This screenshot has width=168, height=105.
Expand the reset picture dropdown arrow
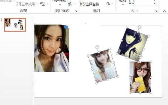47,4
